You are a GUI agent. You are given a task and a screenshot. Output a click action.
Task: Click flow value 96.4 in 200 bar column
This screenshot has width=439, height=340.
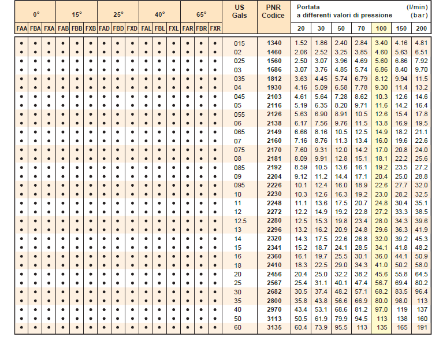point(421,291)
